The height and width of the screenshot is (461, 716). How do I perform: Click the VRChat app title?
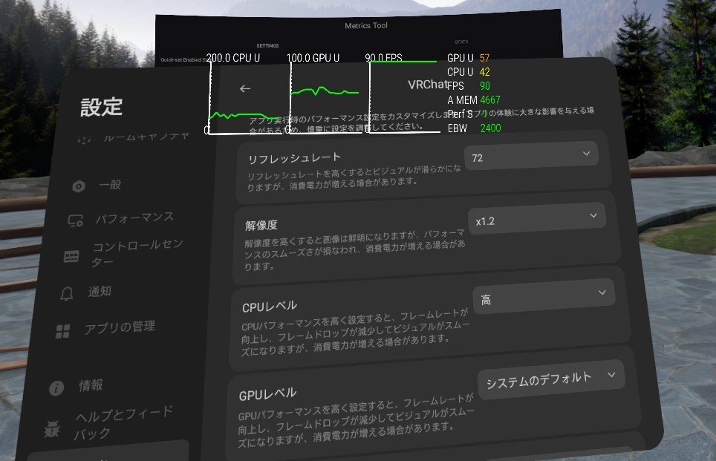pos(428,85)
